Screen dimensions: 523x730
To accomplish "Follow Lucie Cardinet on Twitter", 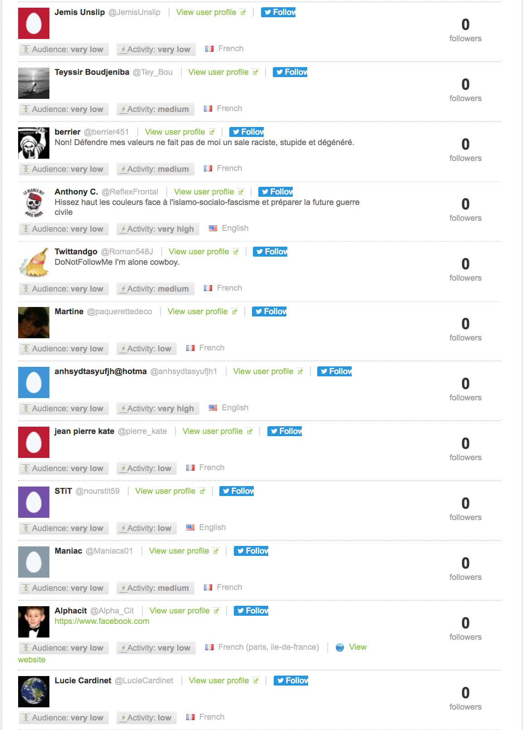I will (291, 681).
